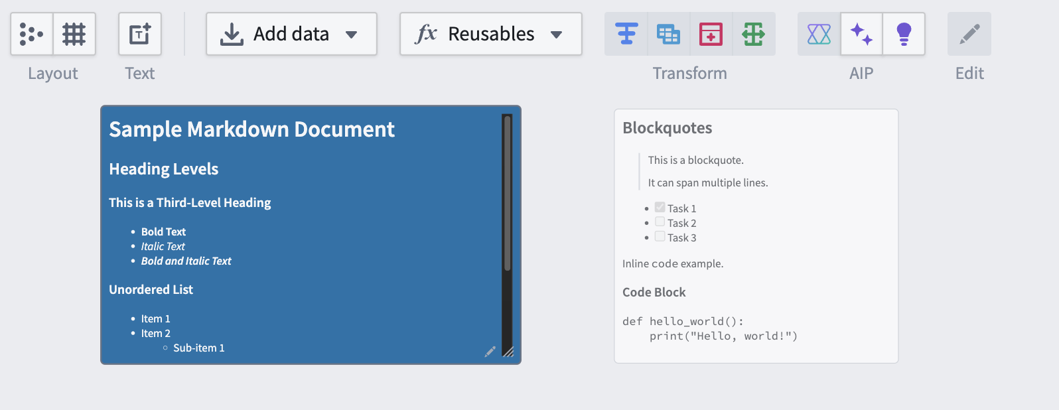1059x410 pixels.
Task: Click the Bold Text list item
Action: [163, 232]
